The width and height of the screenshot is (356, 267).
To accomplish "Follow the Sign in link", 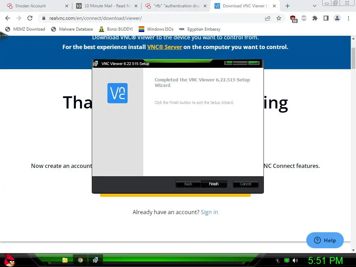I will [209, 212].
